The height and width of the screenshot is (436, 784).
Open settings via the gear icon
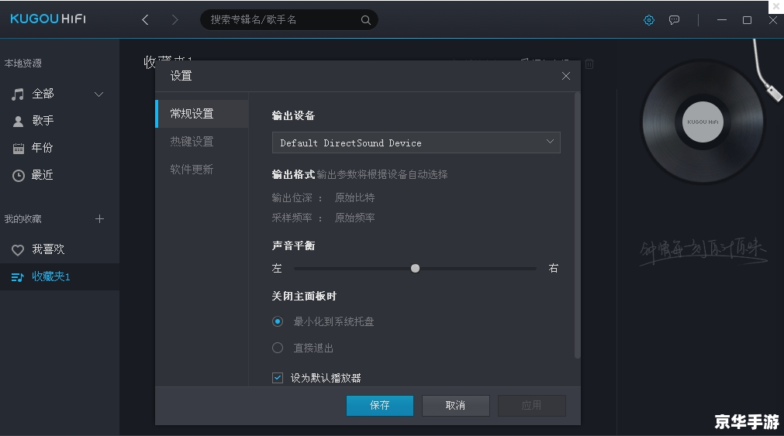648,20
